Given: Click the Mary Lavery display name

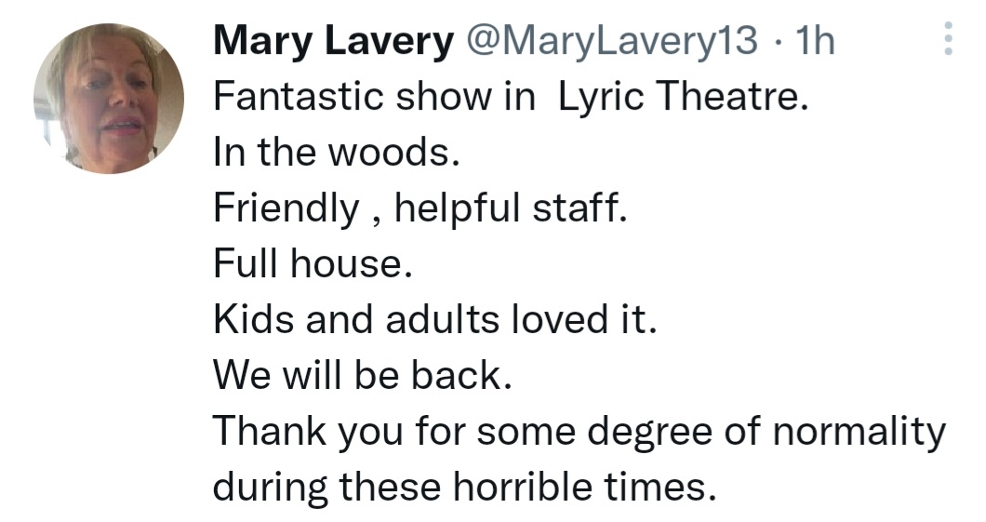Looking at the screenshot, I should click(x=333, y=40).
